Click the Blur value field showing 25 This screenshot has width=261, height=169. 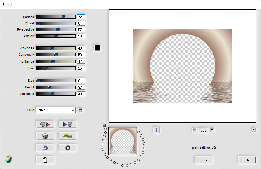[81, 68]
